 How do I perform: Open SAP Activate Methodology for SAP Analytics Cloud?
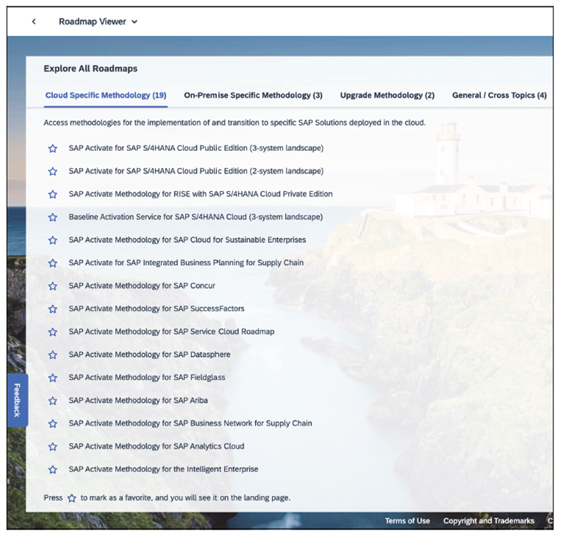coord(157,446)
